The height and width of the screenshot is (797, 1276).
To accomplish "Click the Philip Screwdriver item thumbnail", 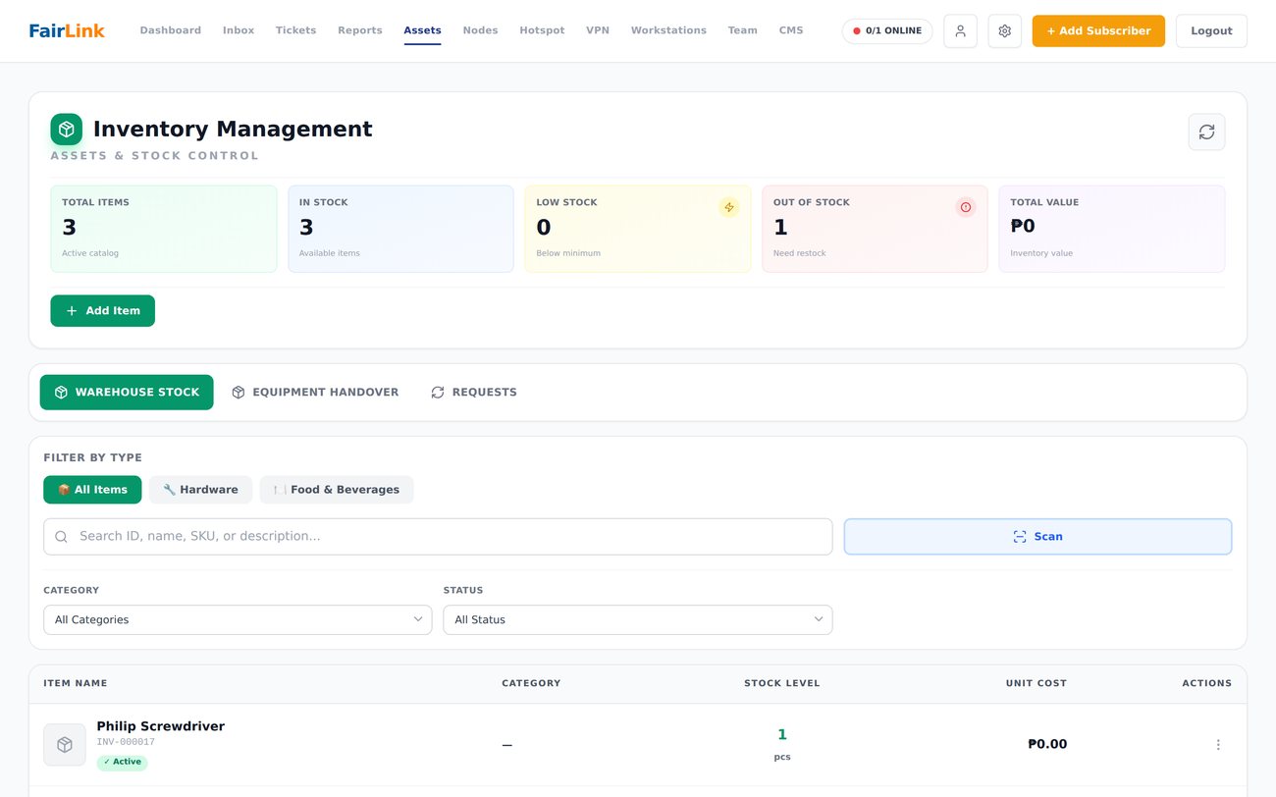I will (x=65, y=745).
